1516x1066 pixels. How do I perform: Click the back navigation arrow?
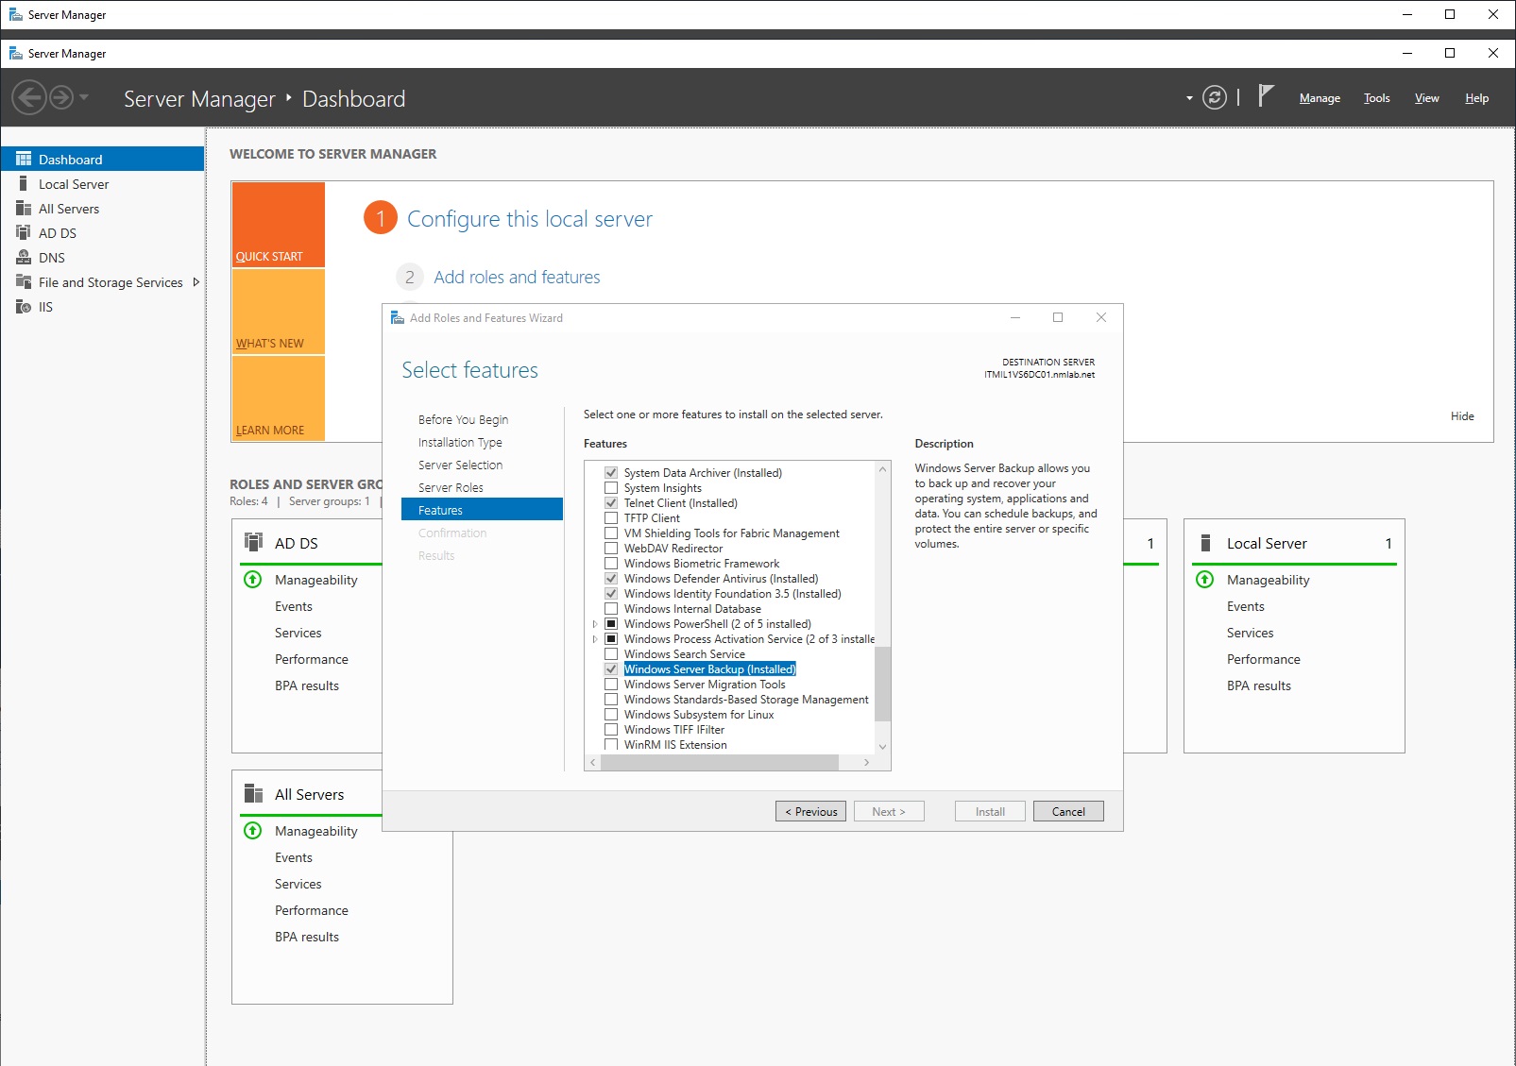29,97
